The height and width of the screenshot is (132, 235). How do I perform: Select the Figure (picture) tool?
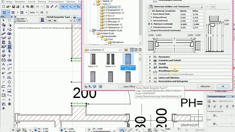click(9, 91)
